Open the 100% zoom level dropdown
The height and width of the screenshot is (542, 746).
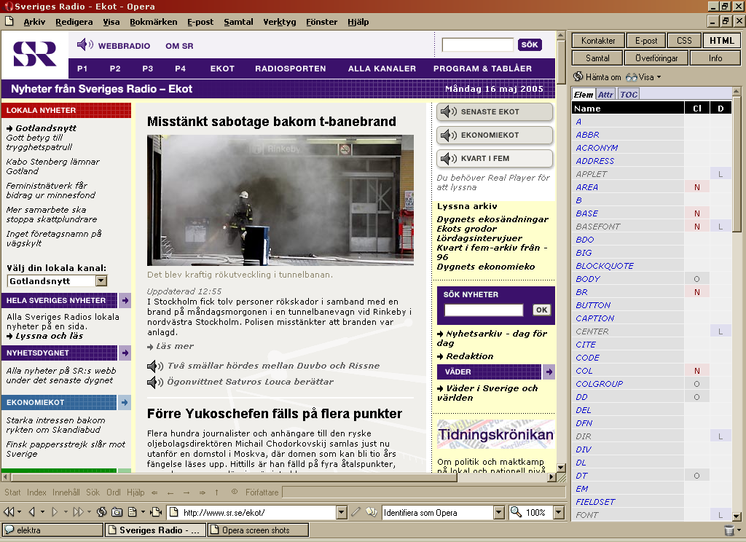(559, 512)
